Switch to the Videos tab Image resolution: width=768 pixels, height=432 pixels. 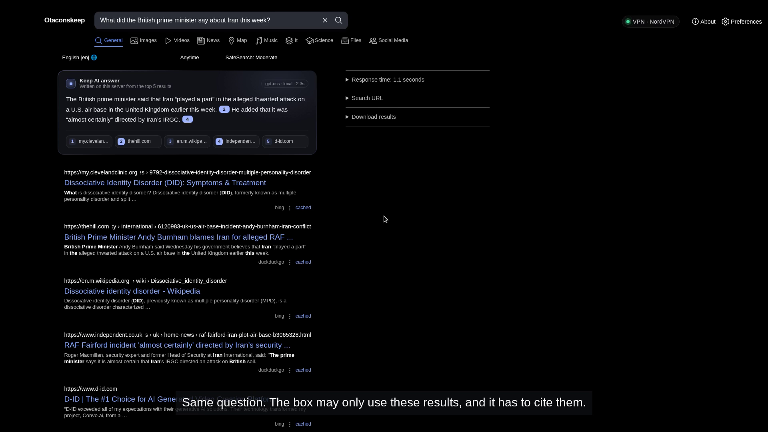[x=177, y=40]
